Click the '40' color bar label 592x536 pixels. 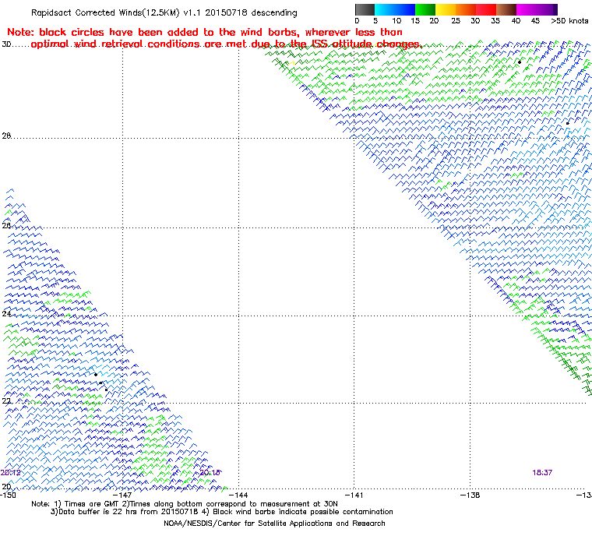(x=516, y=21)
